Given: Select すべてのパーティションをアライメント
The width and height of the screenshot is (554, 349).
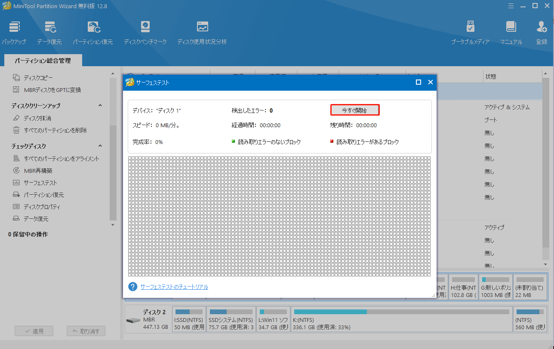Looking at the screenshot, I should [x=56, y=159].
